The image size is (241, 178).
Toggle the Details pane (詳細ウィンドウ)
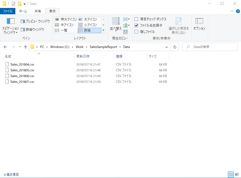(x=32, y=30)
